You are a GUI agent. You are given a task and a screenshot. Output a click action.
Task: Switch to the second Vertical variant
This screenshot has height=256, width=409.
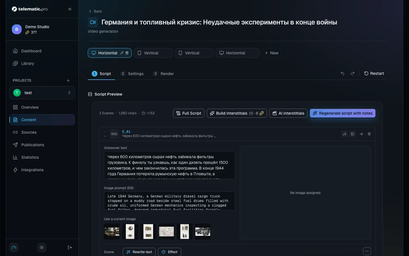pos(194,53)
